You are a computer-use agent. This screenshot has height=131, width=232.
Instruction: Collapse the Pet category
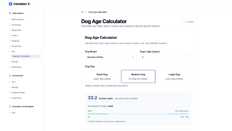pyautogui.click(x=12, y=52)
